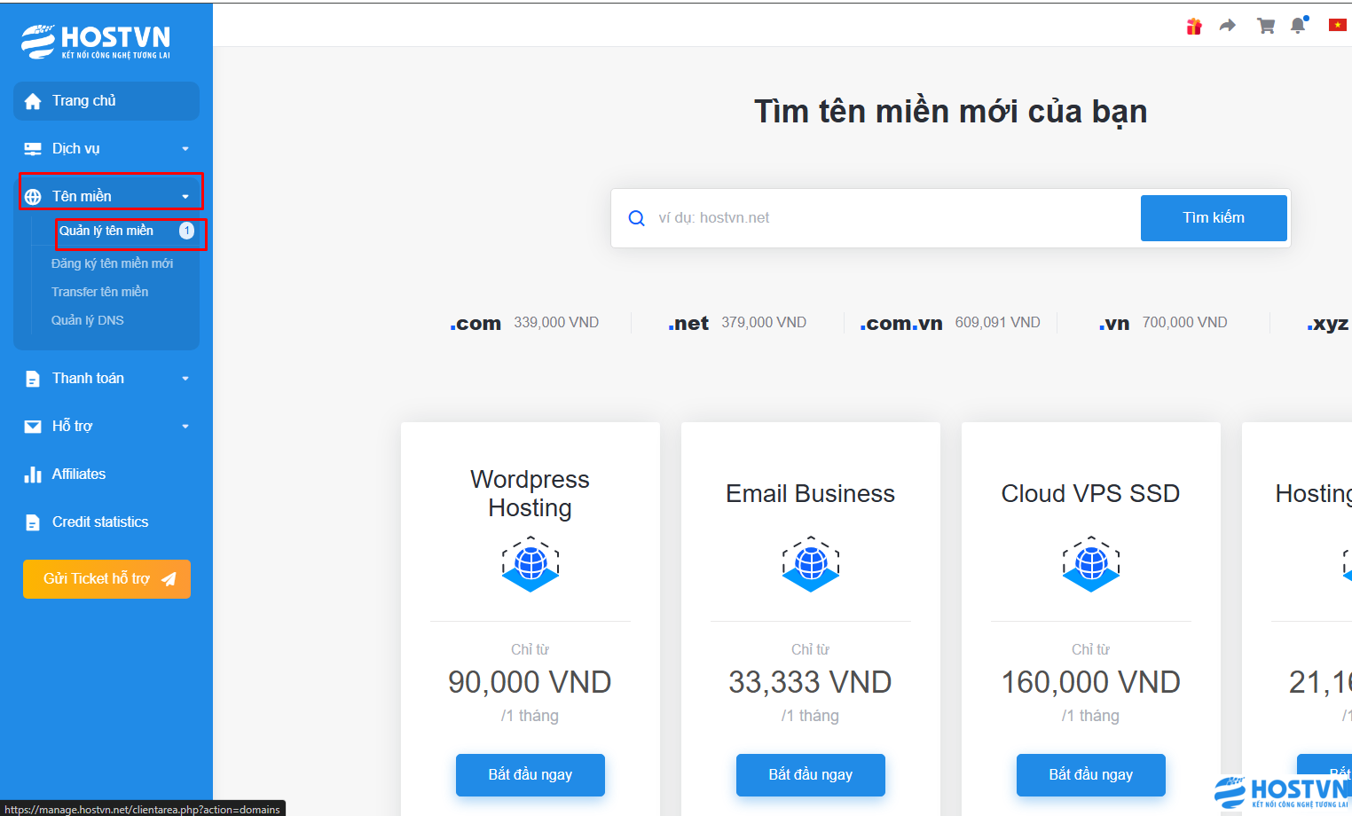This screenshot has width=1352, height=816.
Task: Click the Email Business globe icon
Action: pyautogui.click(x=811, y=564)
